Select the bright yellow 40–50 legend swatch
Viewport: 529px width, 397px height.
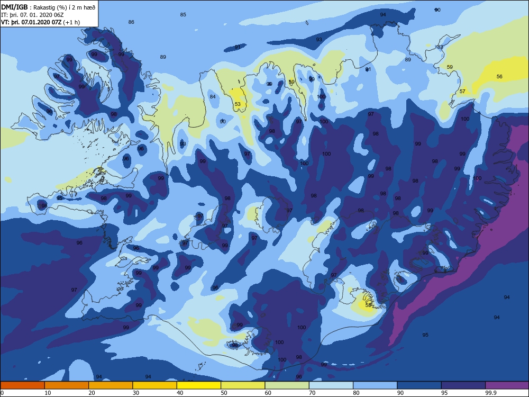(199, 385)
